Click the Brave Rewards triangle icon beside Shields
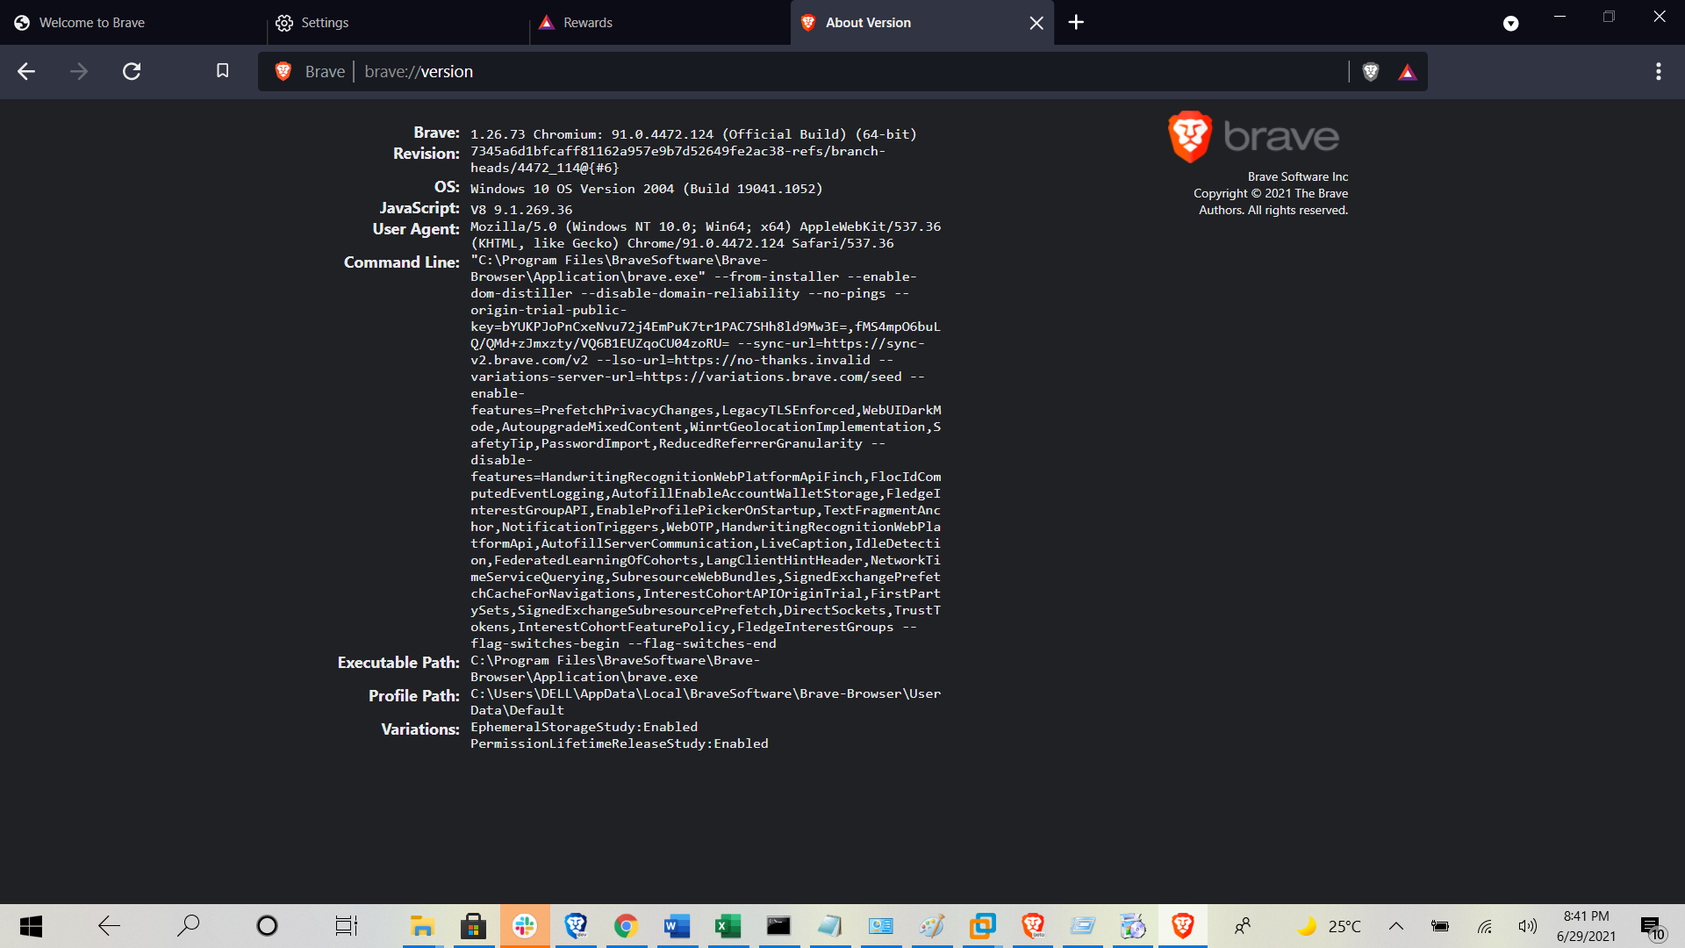1685x948 pixels. pyautogui.click(x=1408, y=71)
